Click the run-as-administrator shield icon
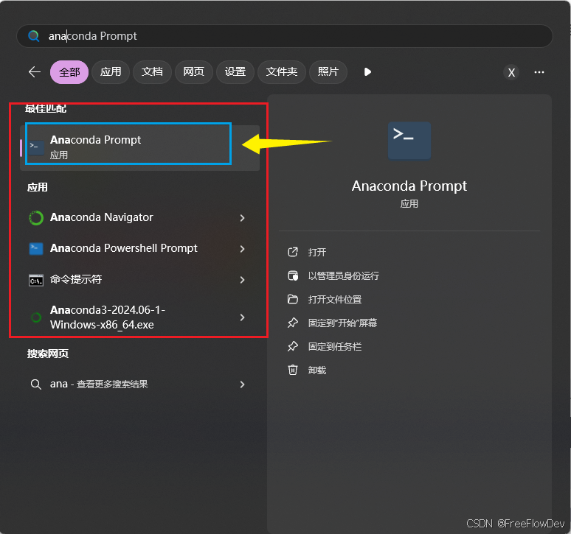Screen dimensions: 571x534 coord(293,275)
